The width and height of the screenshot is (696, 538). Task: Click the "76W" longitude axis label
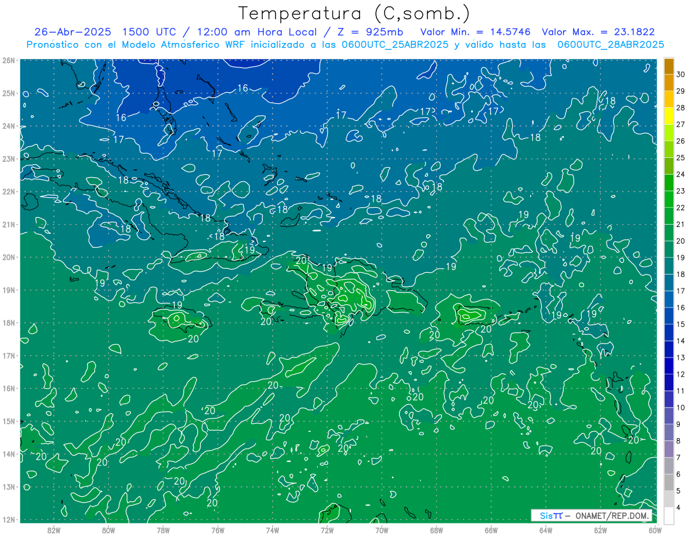pyautogui.click(x=218, y=530)
